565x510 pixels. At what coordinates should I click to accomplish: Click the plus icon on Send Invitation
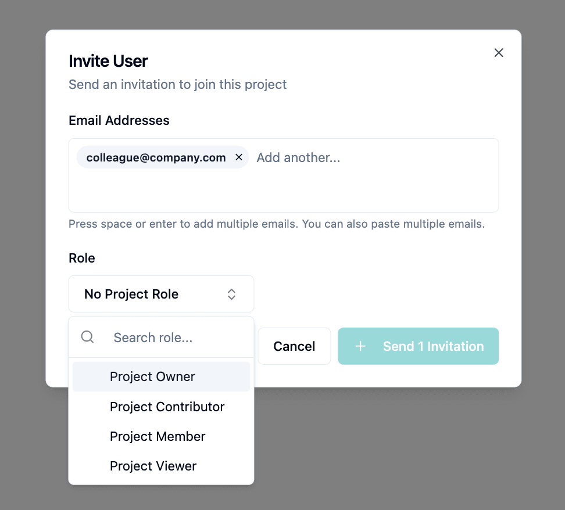point(360,346)
